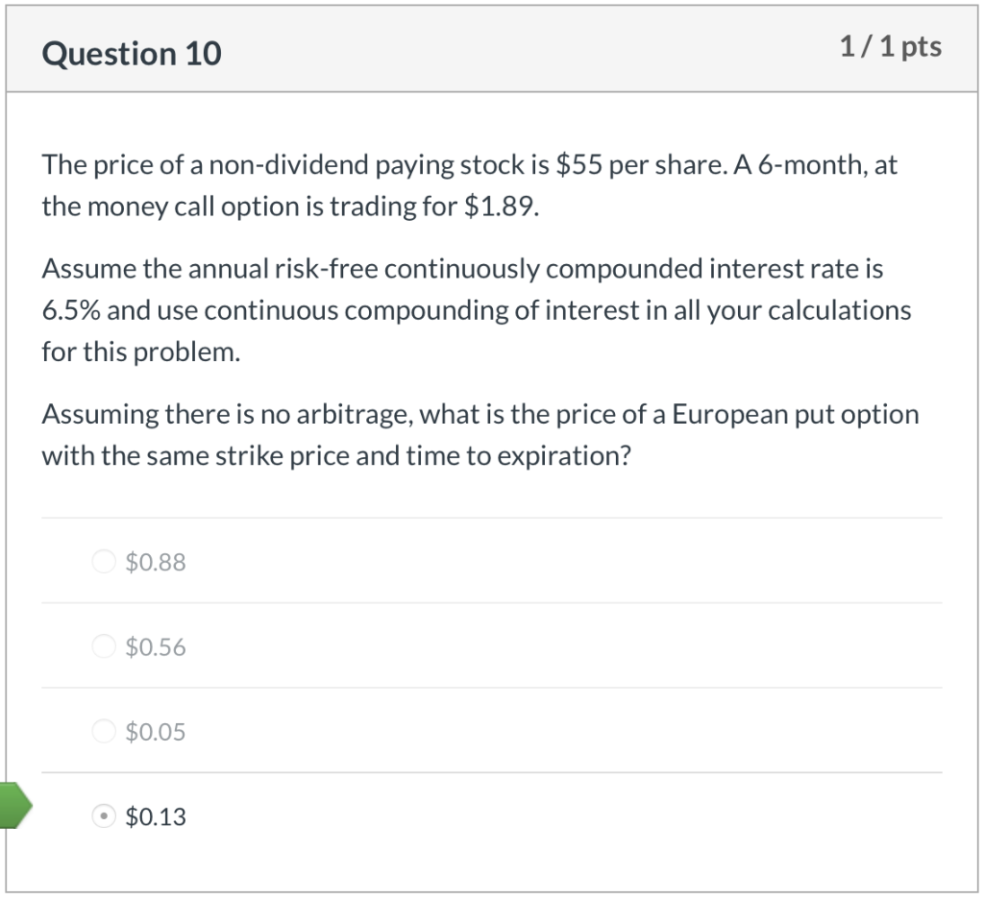Image resolution: width=984 pixels, height=899 pixels.
Task: Click the radio circle beside $0.56
Action: pyautogui.click(x=103, y=645)
